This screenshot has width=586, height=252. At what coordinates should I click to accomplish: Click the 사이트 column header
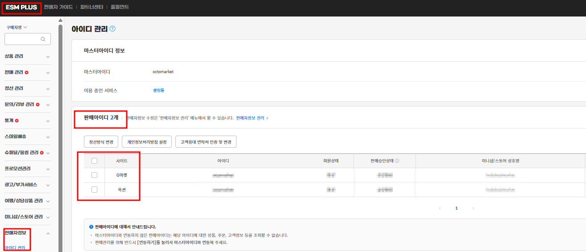point(122,161)
